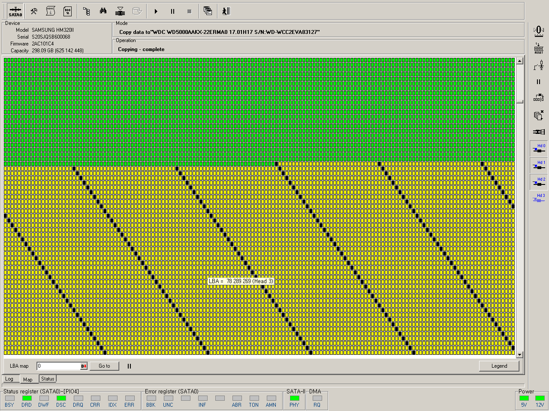Click the SATA0 port selector icon

pos(15,11)
